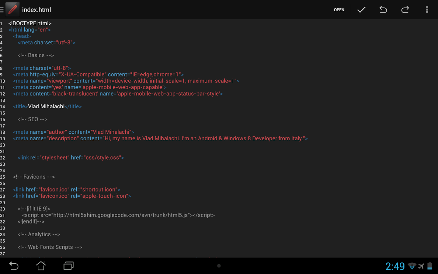Redo the last edit
Viewport: 438px width, 274px height.
tap(405, 10)
